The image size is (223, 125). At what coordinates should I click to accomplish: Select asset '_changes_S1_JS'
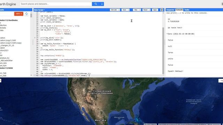click(x=7, y=45)
